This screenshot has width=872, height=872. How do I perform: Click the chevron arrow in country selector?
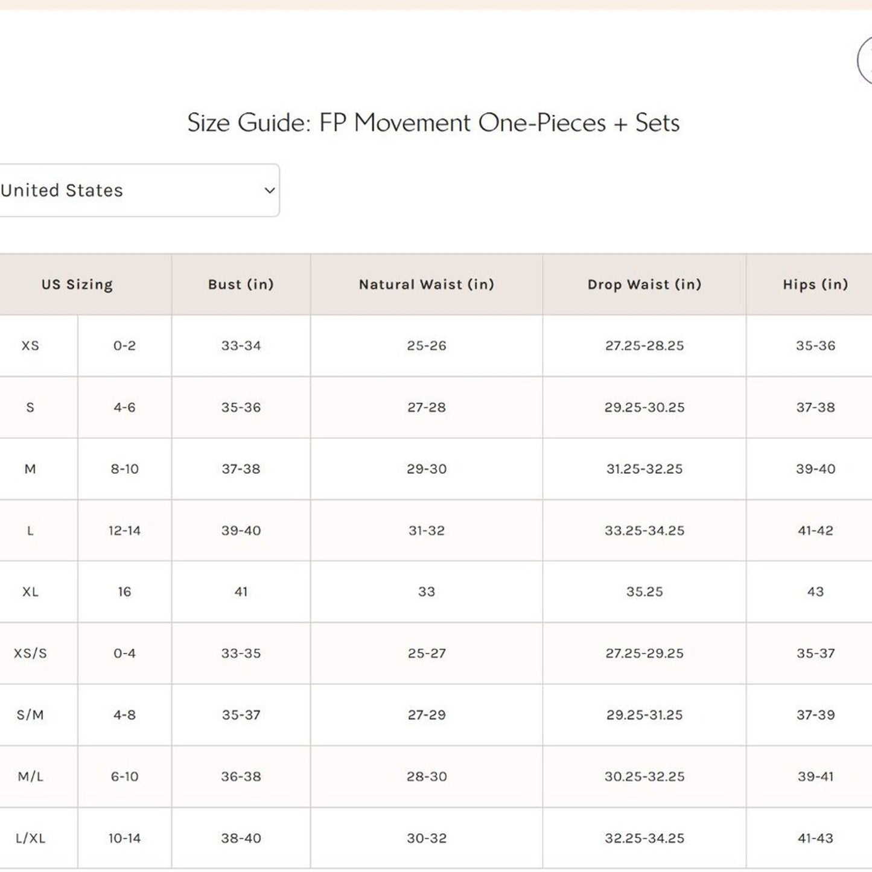(x=270, y=191)
